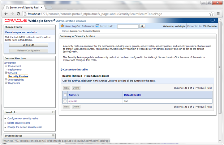Screen dimensions: 224x145
Task: Expand the Interoperability tree node
Action: point(6,79)
